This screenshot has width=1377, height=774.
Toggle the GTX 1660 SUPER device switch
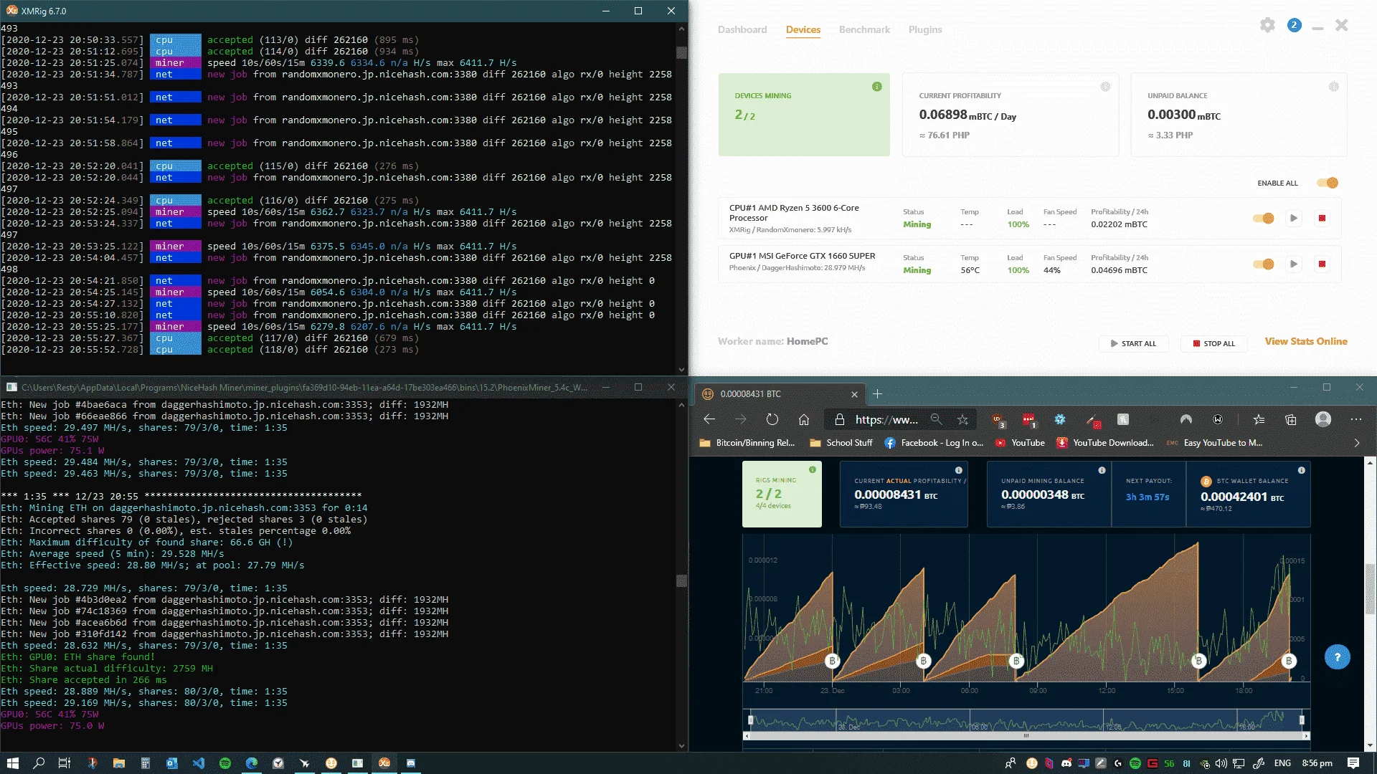(x=1264, y=264)
